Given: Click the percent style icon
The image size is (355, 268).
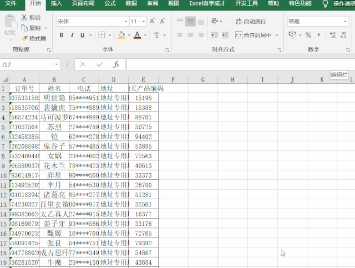Looking at the screenshot, I should [x=308, y=35].
